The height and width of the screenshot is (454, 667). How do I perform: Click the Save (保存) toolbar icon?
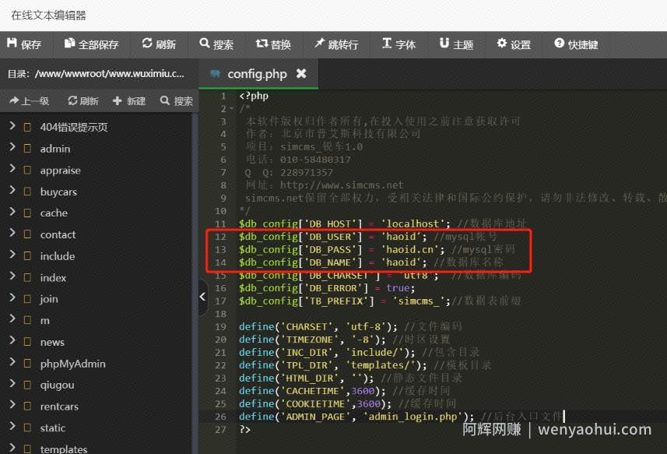[24, 44]
